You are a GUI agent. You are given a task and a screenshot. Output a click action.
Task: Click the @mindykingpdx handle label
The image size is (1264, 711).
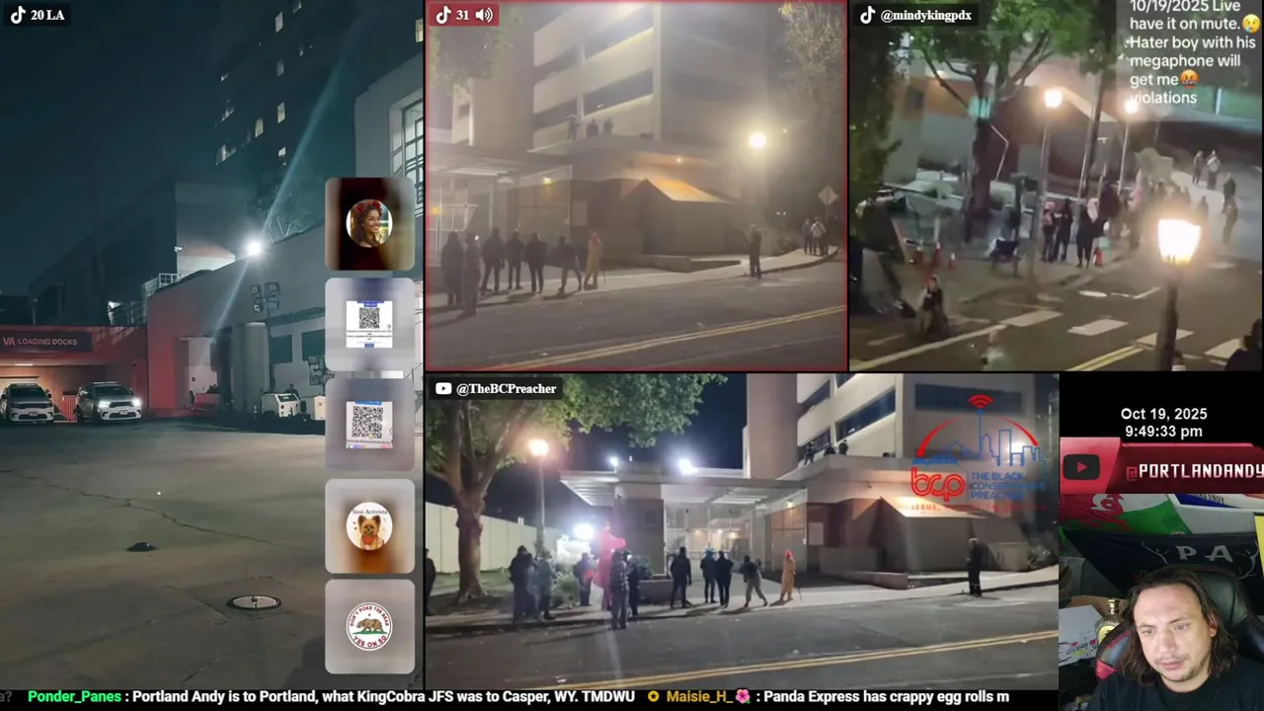(x=926, y=16)
